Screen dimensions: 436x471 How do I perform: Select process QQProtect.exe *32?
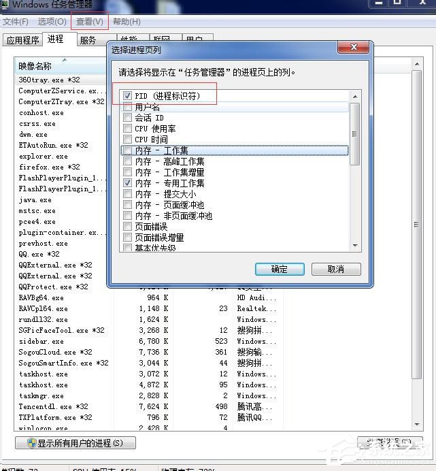tap(54, 287)
